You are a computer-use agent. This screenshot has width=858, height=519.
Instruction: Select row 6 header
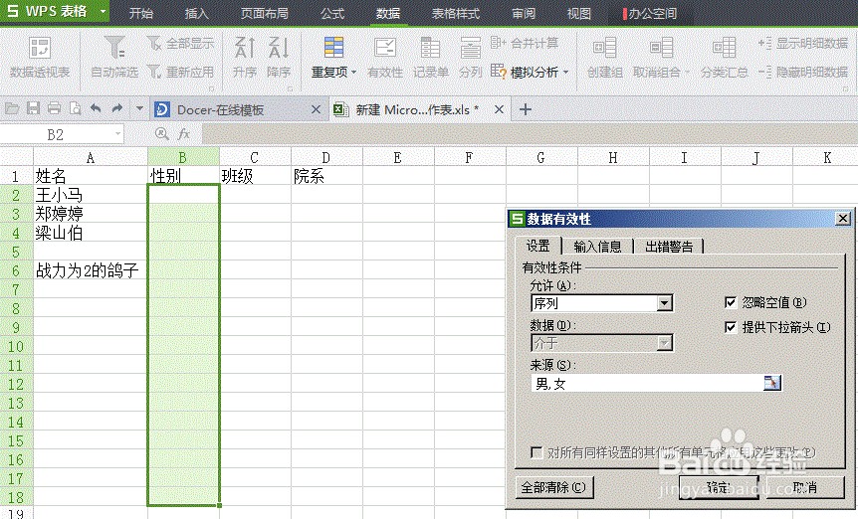tap(16, 270)
